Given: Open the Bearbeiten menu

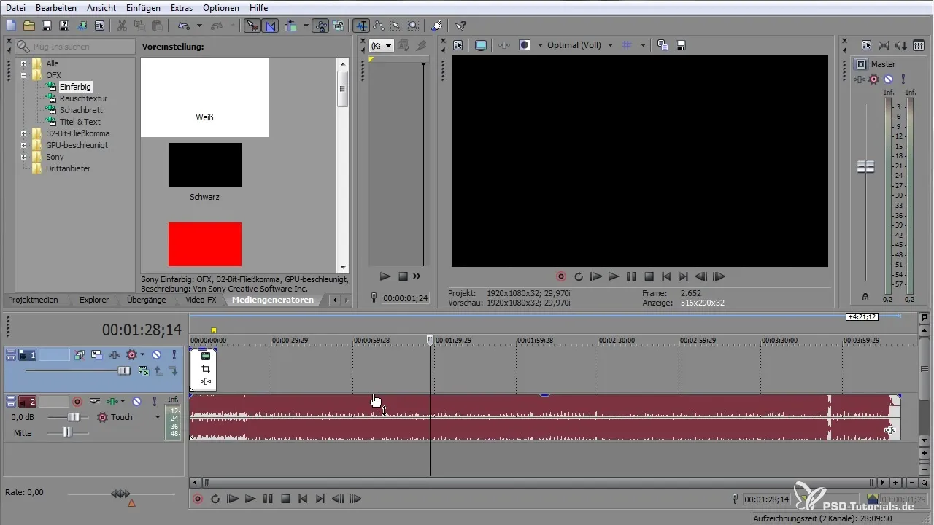Looking at the screenshot, I should 55,7.
